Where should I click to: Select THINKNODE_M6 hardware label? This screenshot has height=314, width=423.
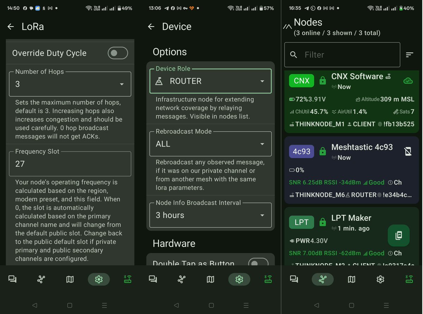click(317, 195)
